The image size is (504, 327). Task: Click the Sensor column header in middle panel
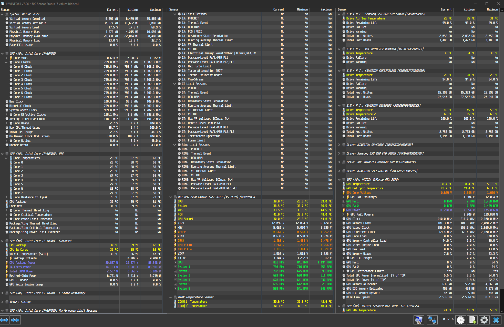pos(174,9)
